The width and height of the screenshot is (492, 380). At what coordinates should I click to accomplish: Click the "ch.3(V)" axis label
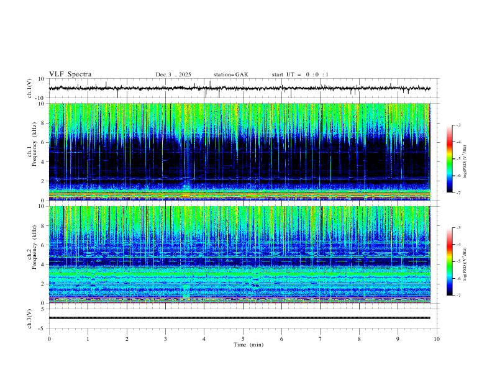pyautogui.click(x=30, y=319)
